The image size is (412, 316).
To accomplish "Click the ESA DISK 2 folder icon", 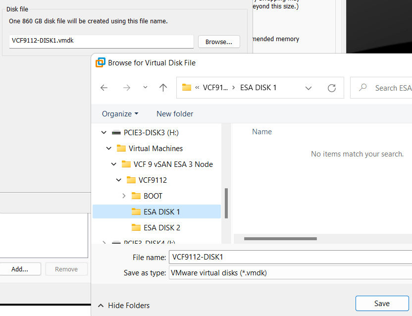I will (x=136, y=228).
